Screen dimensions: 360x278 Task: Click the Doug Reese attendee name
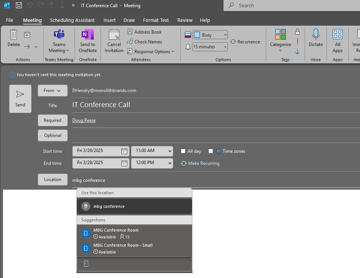pos(84,120)
